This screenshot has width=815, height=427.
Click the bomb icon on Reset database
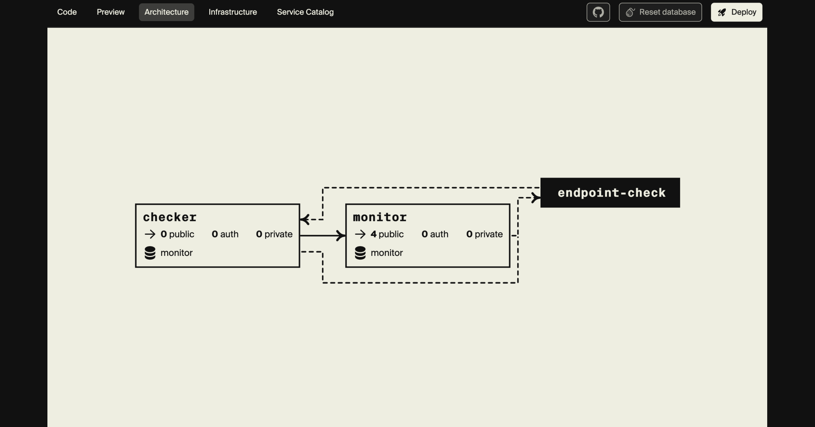(x=630, y=13)
